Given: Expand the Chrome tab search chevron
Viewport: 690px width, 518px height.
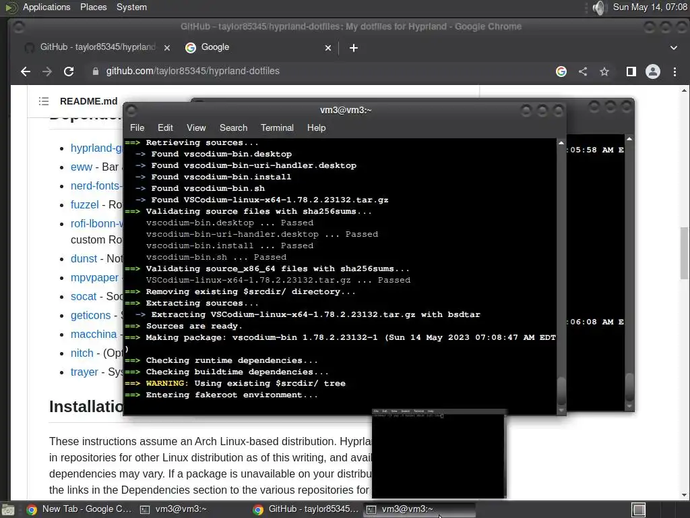Looking at the screenshot, I should (x=673, y=48).
